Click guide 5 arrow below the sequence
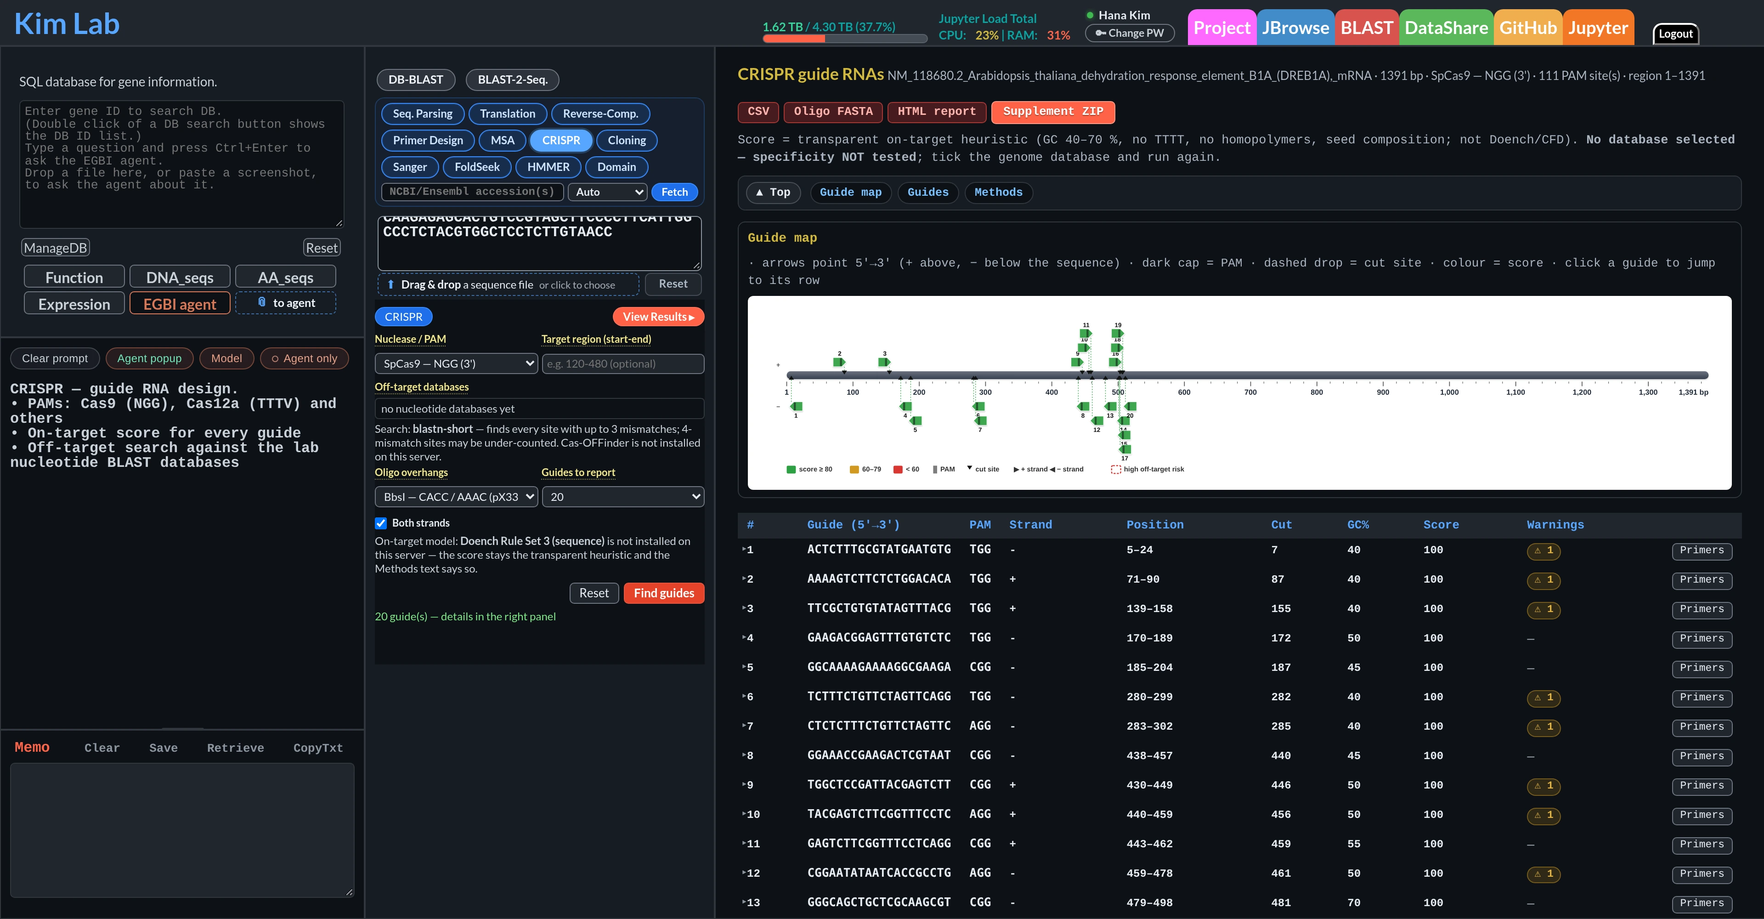Viewport: 1764px width, 919px height. click(915, 421)
